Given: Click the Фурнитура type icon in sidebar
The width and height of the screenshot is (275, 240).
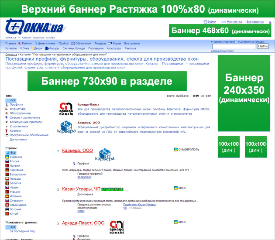Looking at the screenshot, I should 7,109.
